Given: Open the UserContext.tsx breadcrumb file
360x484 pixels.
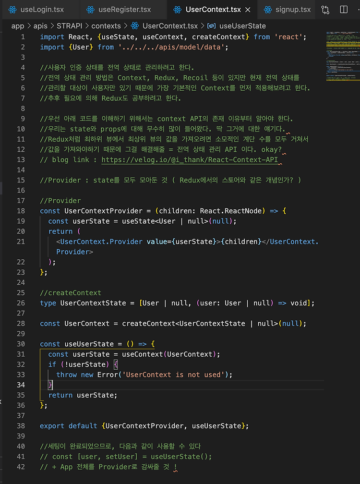Looking at the screenshot, I should (170, 26).
